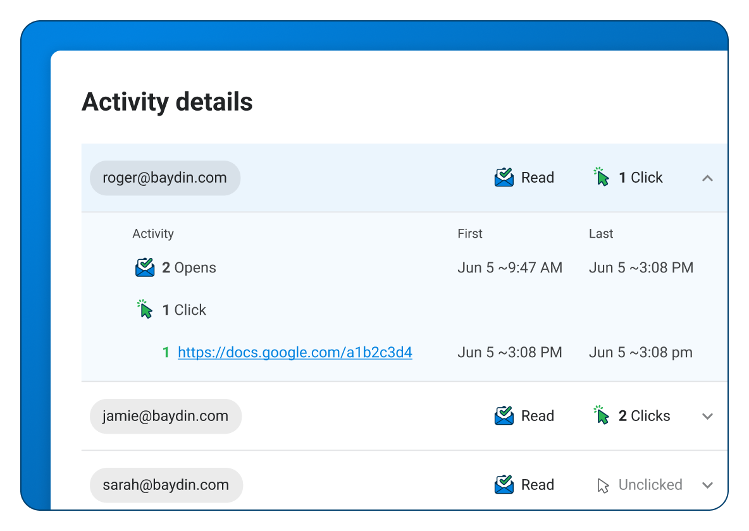Click the Read envelope icon for sarah@baydin.com
The height and width of the screenshot is (531, 749).
[504, 485]
